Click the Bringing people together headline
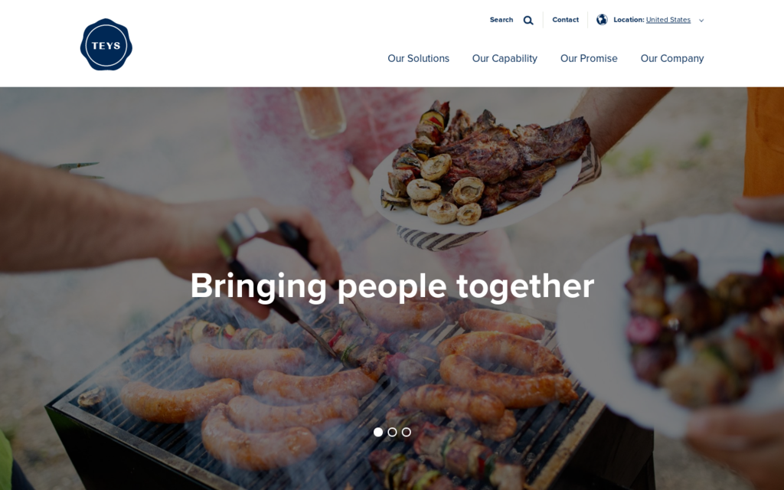This screenshot has width=784, height=490. [392, 286]
